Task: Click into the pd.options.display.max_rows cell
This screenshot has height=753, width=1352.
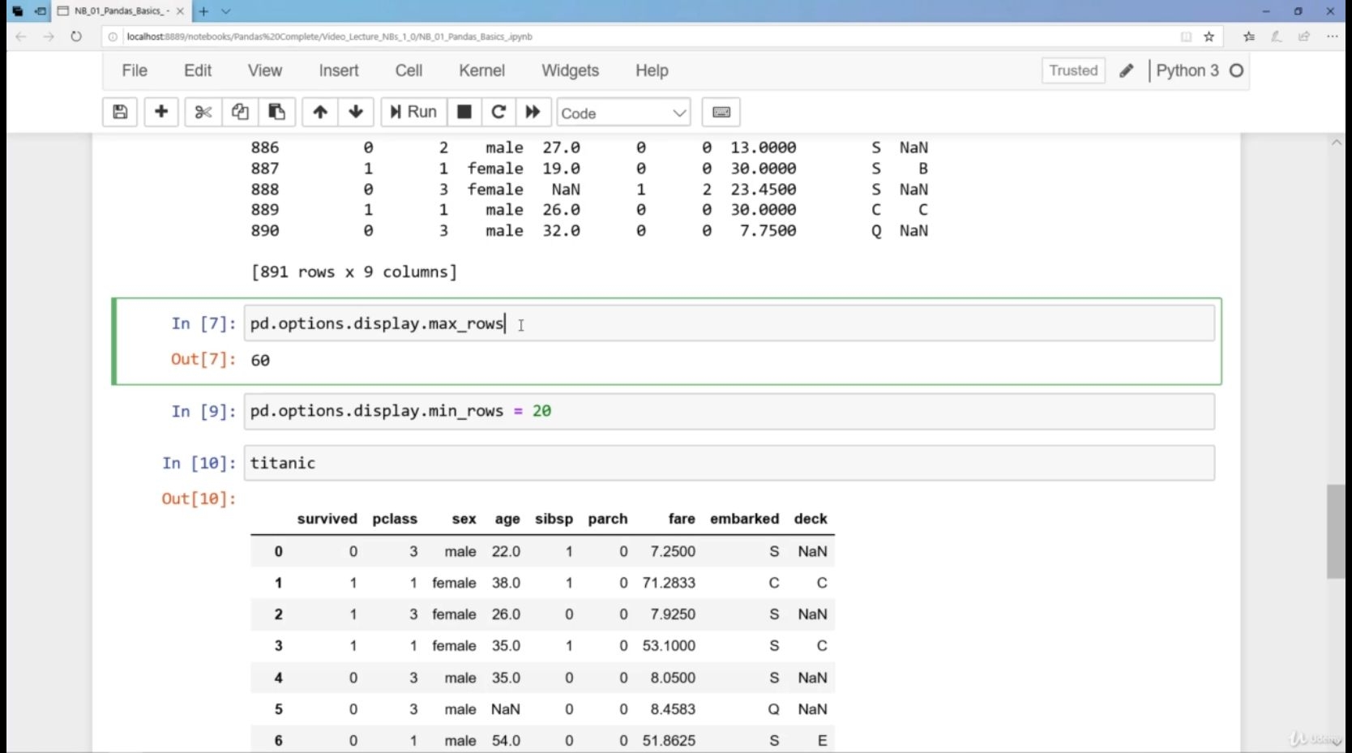Action: tap(729, 323)
